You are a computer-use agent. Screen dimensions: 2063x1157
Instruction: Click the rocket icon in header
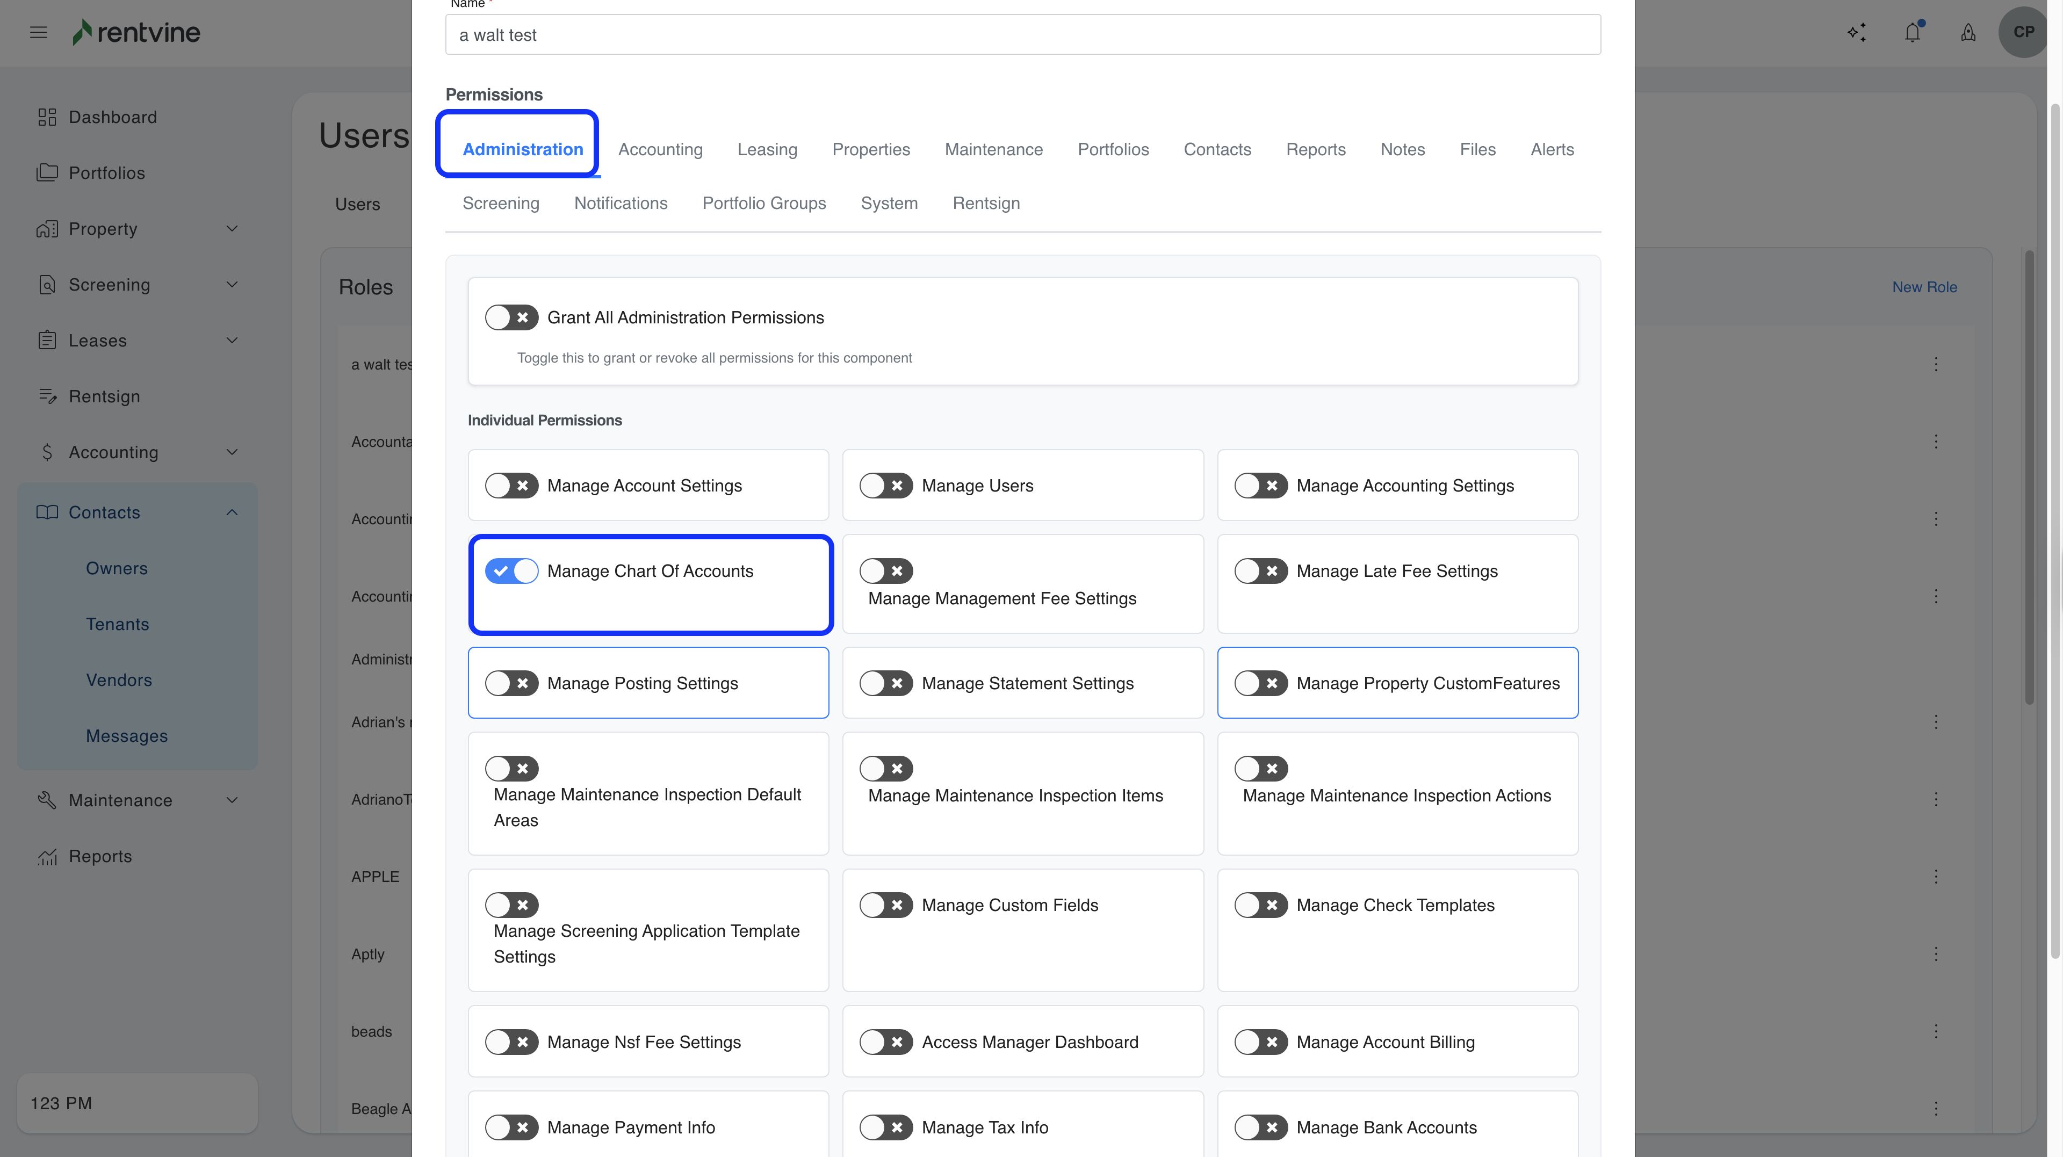1968,33
